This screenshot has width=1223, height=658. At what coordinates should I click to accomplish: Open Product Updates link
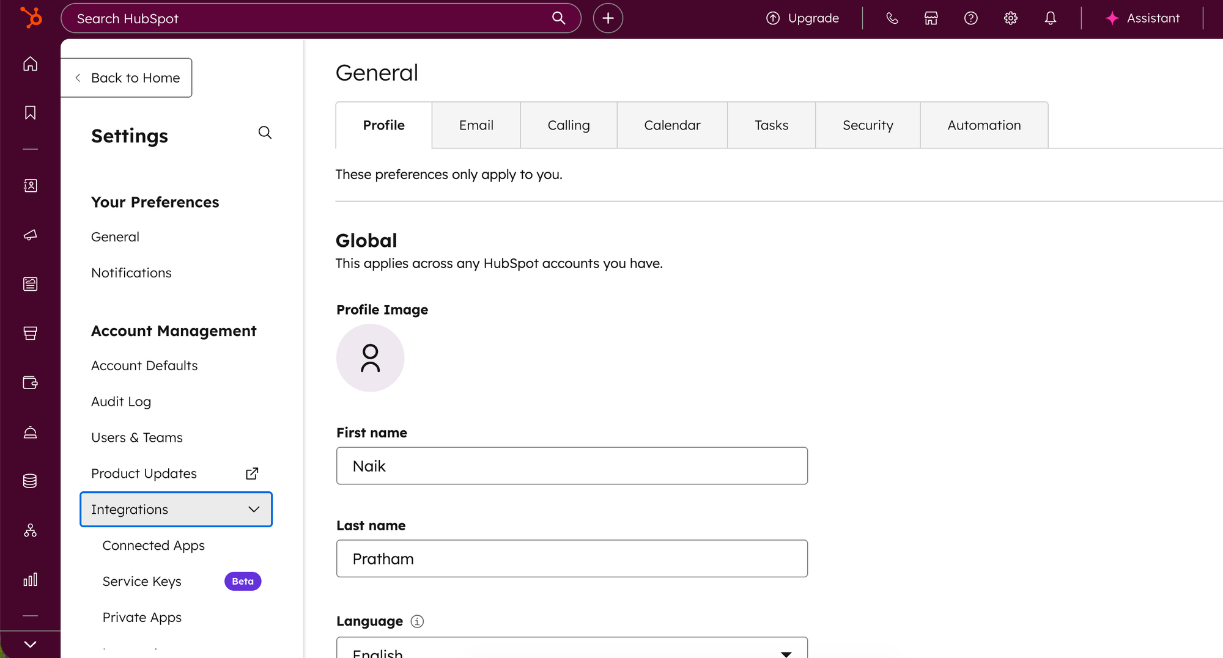(144, 473)
